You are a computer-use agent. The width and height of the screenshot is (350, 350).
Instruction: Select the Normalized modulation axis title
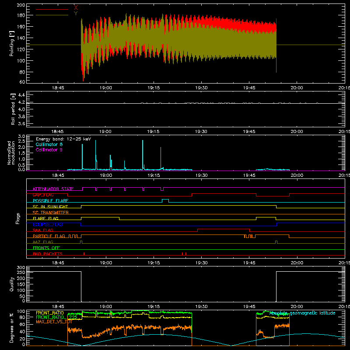point(11,153)
